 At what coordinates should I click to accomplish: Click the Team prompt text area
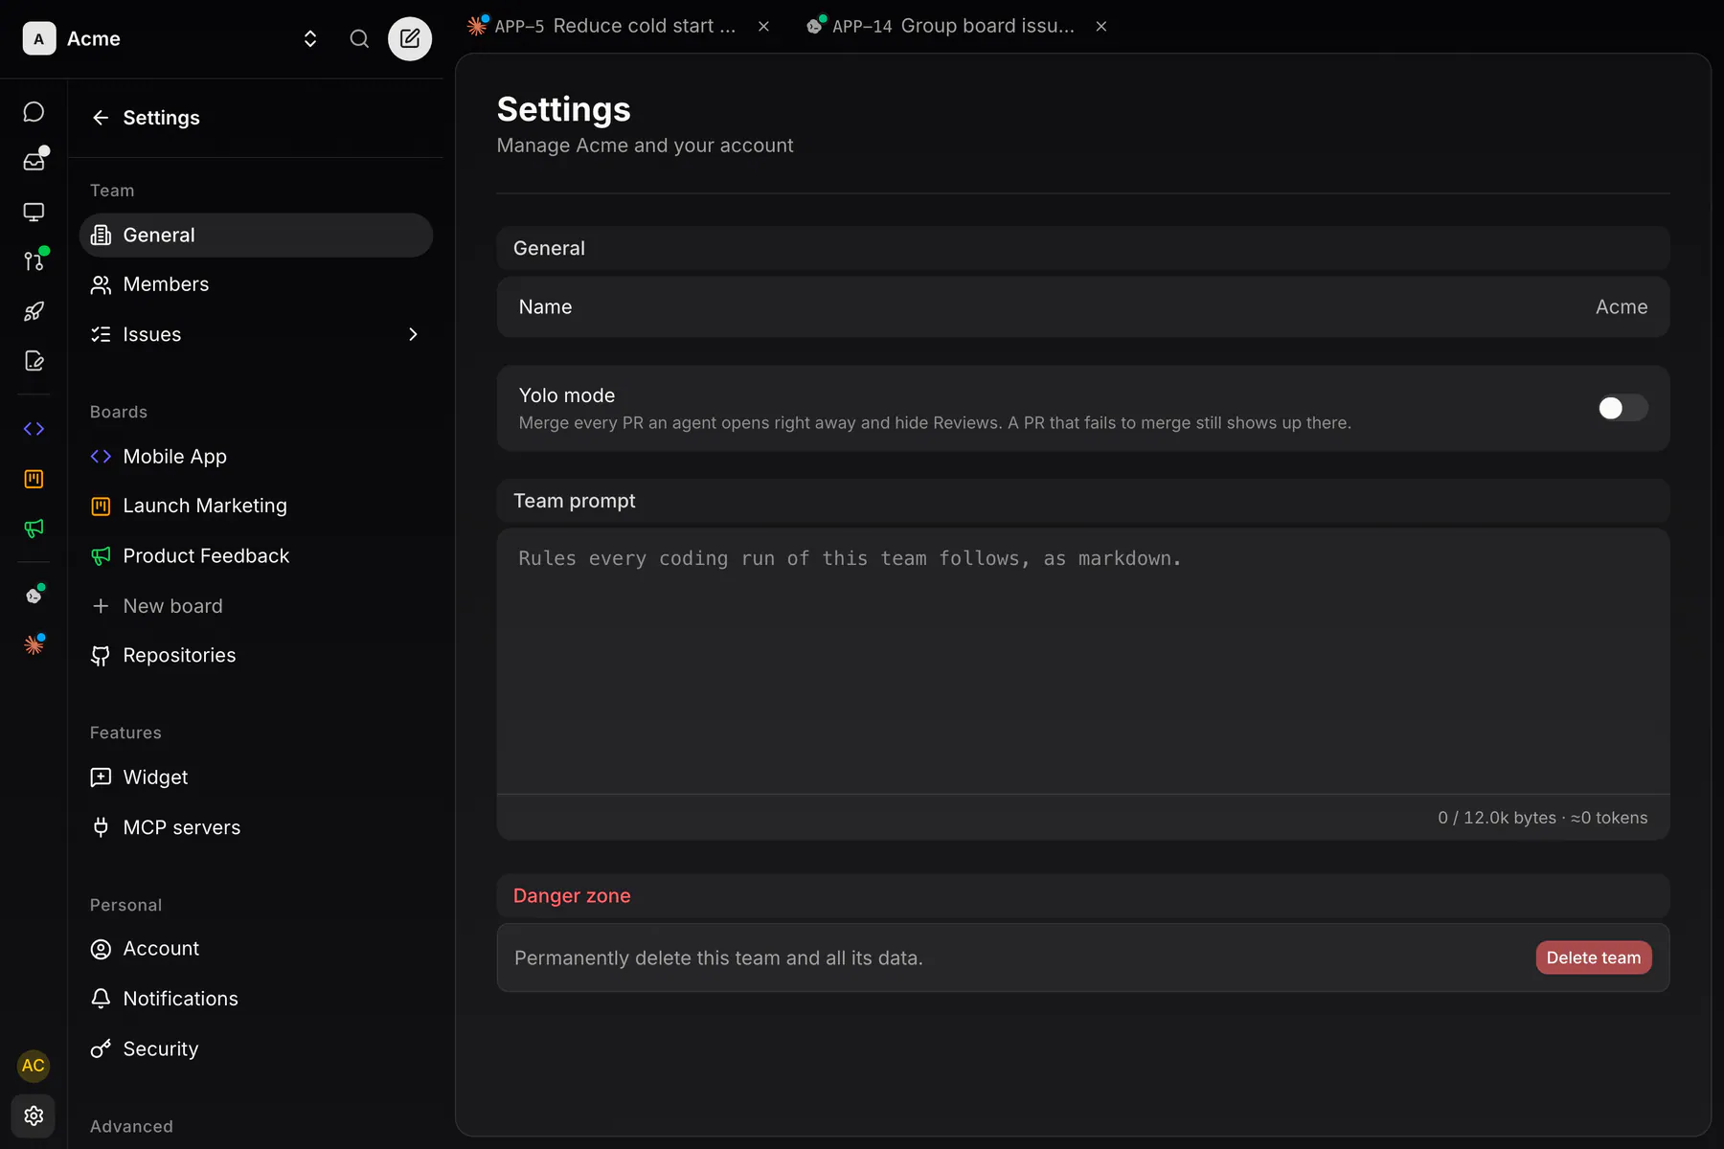(1083, 661)
